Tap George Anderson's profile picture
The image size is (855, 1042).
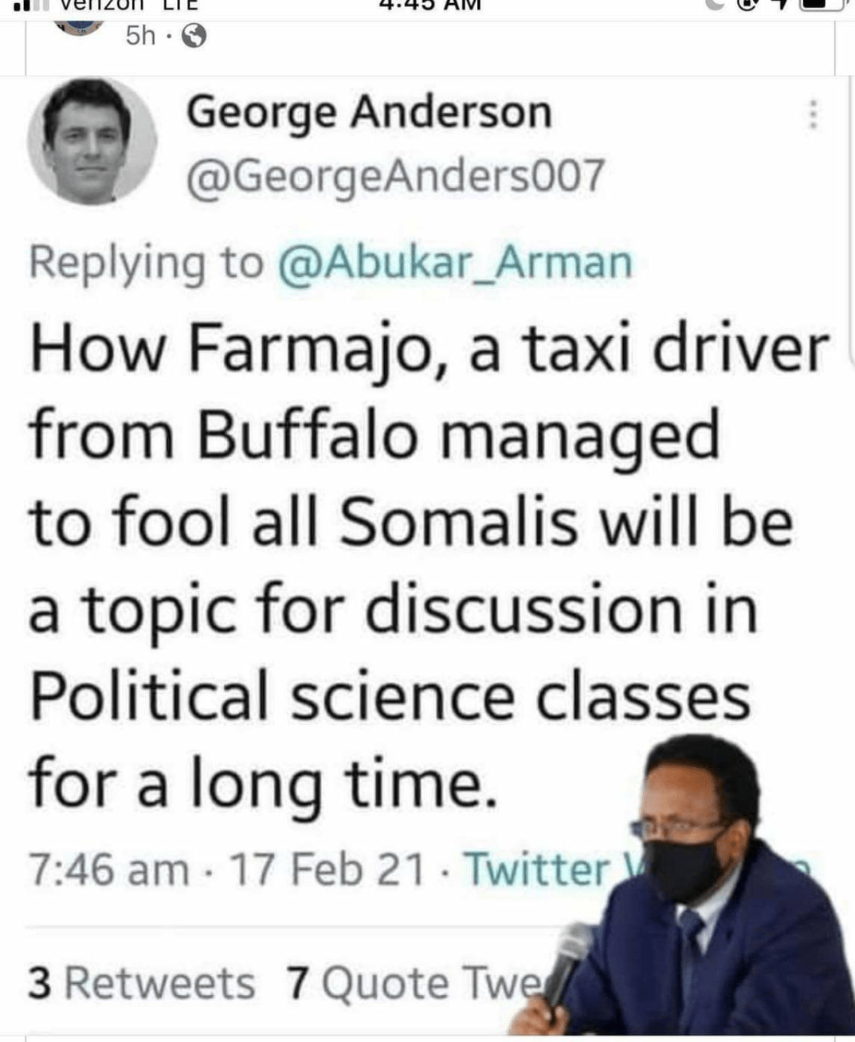(92, 141)
